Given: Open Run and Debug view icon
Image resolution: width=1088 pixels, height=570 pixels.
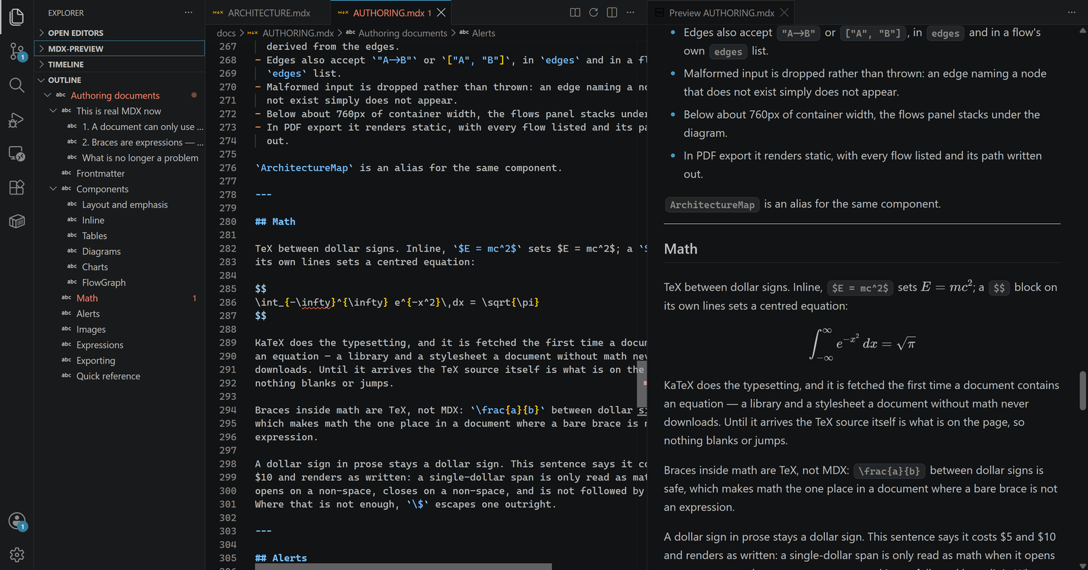Looking at the screenshot, I should pos(17,120).
